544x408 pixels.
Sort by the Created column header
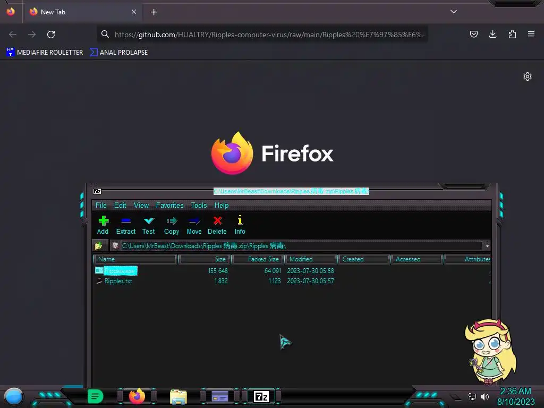363,259
